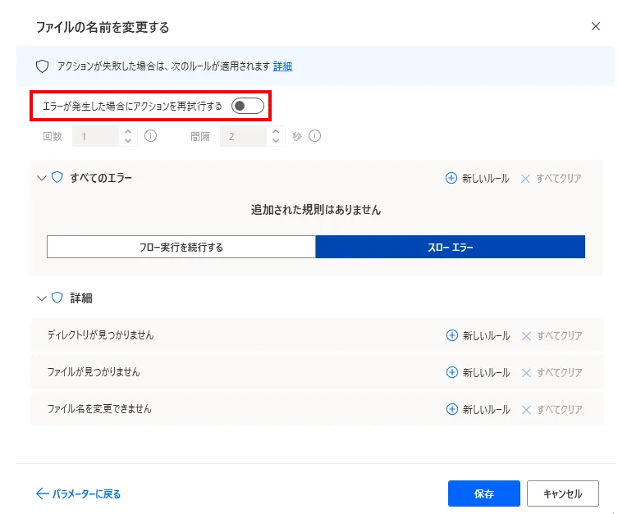Open the 詳細 link in info banner

pos(282,66)
